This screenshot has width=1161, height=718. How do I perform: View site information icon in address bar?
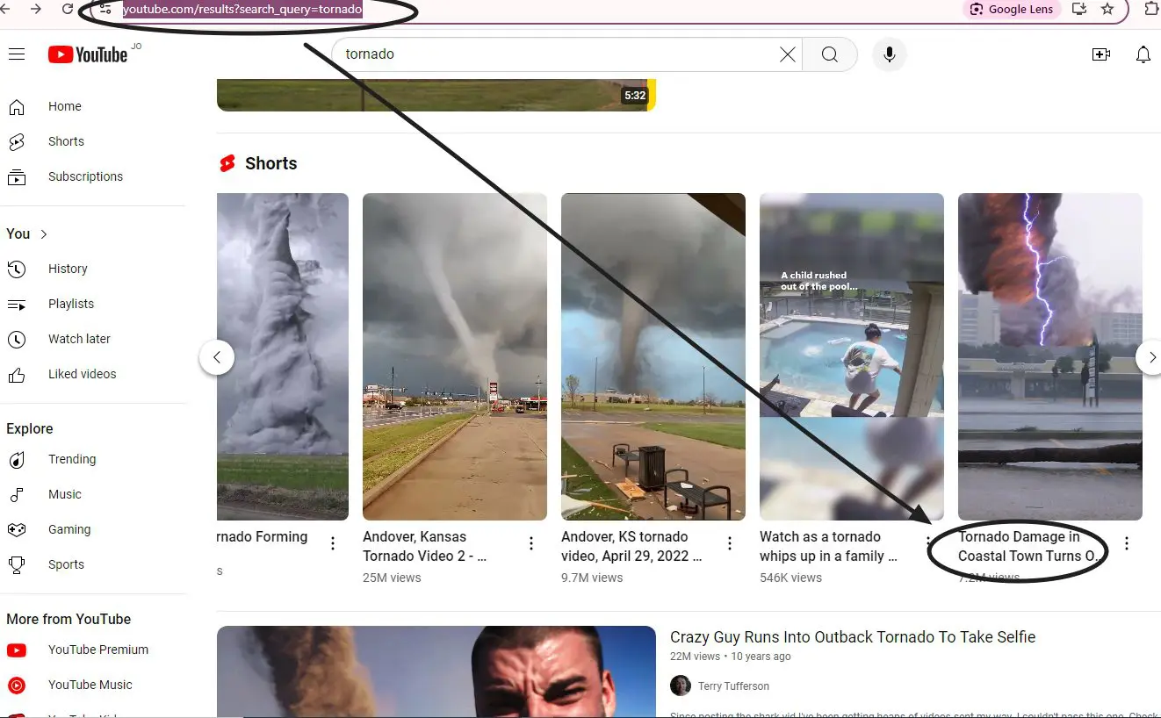tap(105, 9)
